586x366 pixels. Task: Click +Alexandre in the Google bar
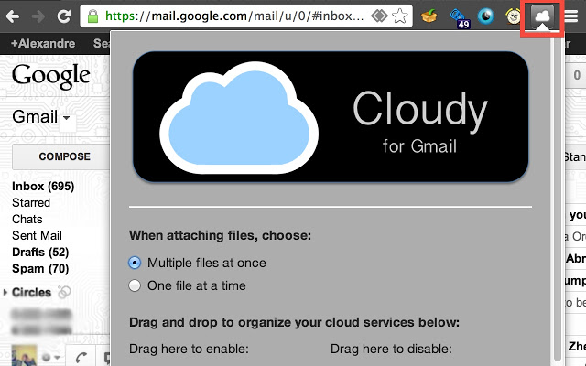coord(42,43)
